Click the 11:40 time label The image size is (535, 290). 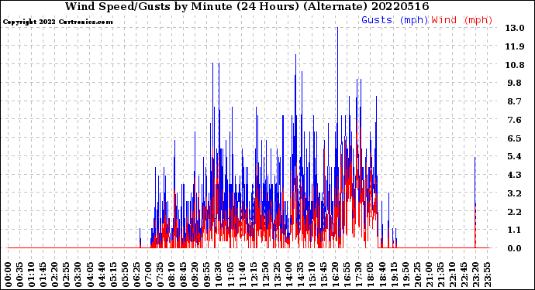pos(242,275)
